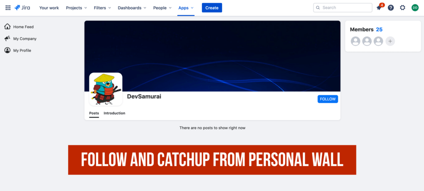The width and height of the screenshot is (424, 191).
Task: Add a member with plus icon
Action: click(x=390, y=41)
